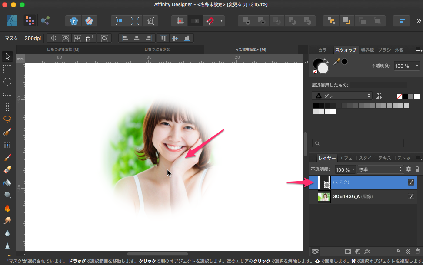Toggle the layer lock icon

(417, 169)
